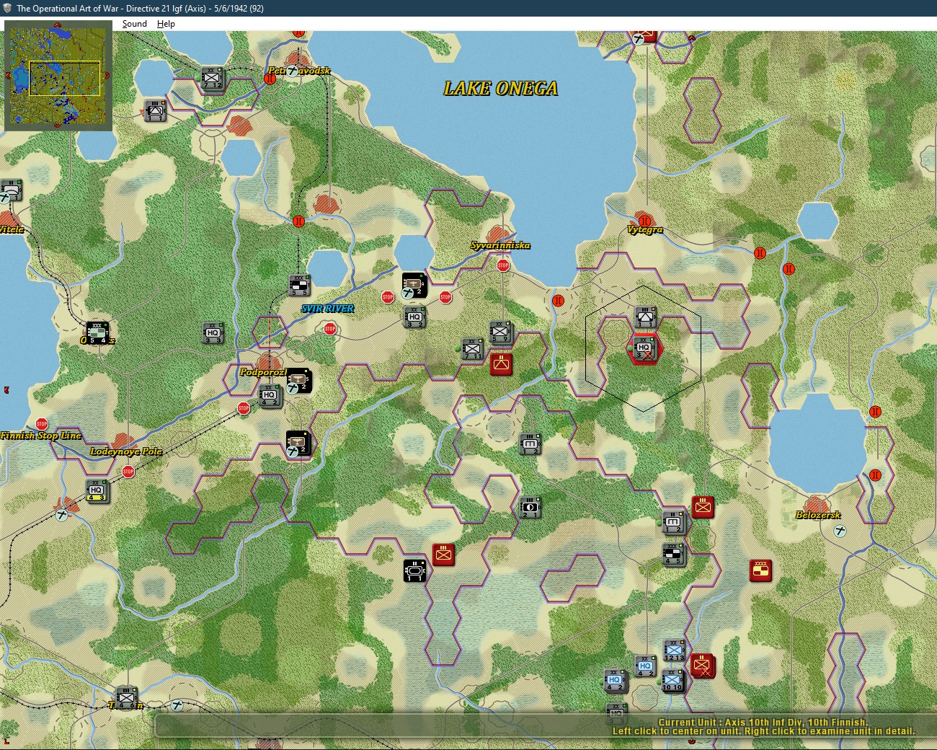This screenshot has width=937, height=750.
Task: Select the 1-1 unit just above the highlighted HQ
Action: tap(645, 317)
